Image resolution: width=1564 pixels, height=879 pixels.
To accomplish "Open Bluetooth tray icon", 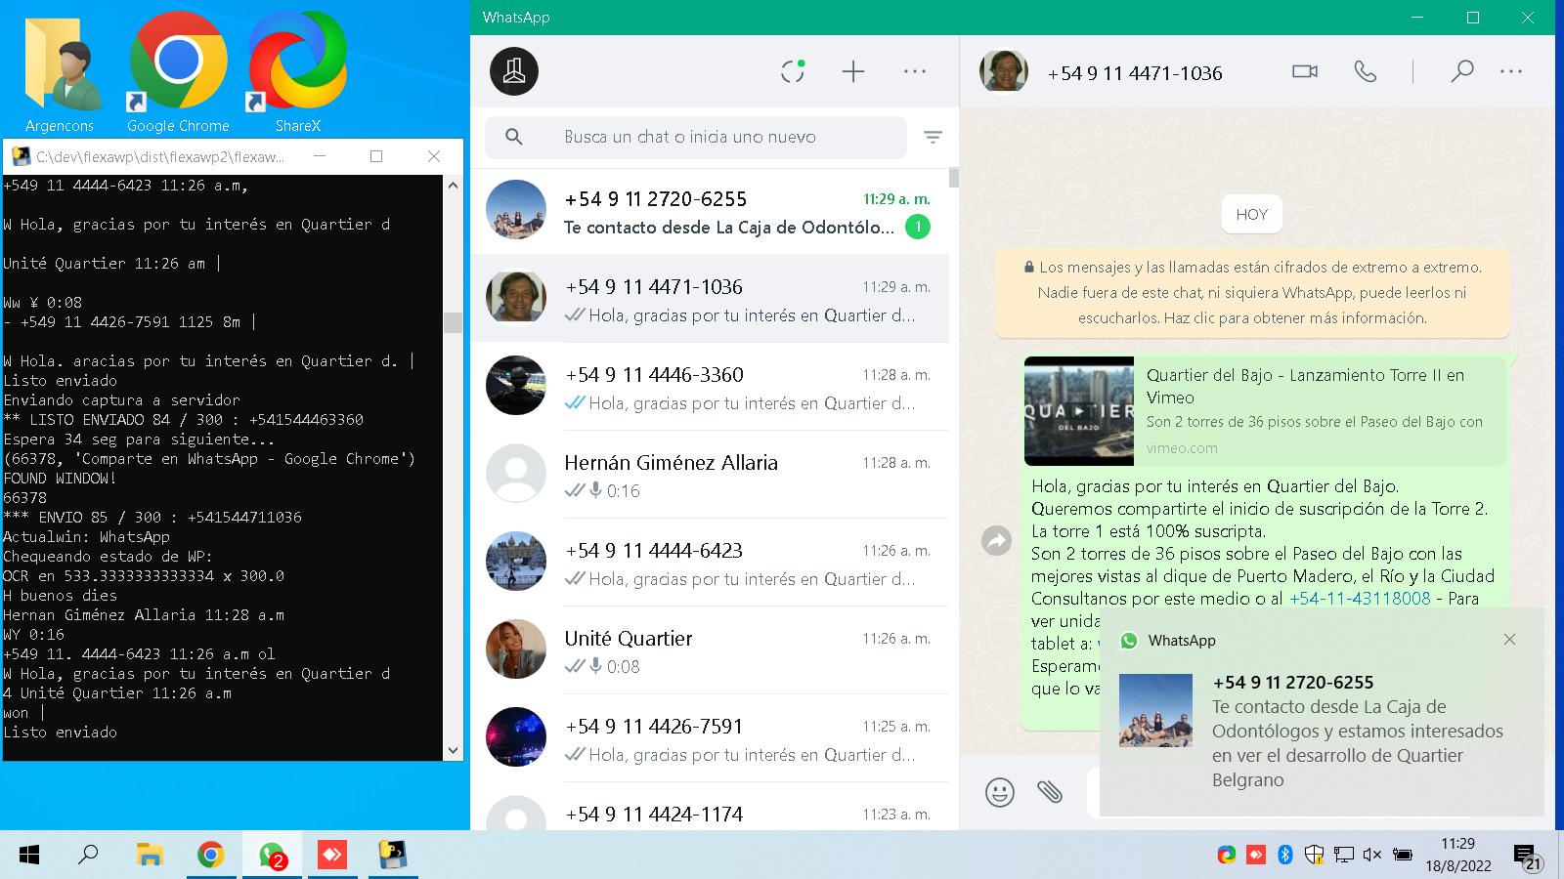I will [1285, 855].
